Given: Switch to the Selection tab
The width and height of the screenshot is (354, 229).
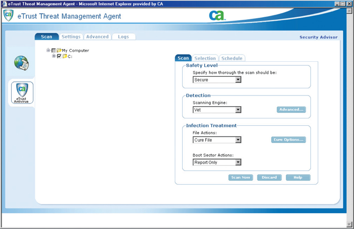Looking at the screenshot, I should (205, 58).
